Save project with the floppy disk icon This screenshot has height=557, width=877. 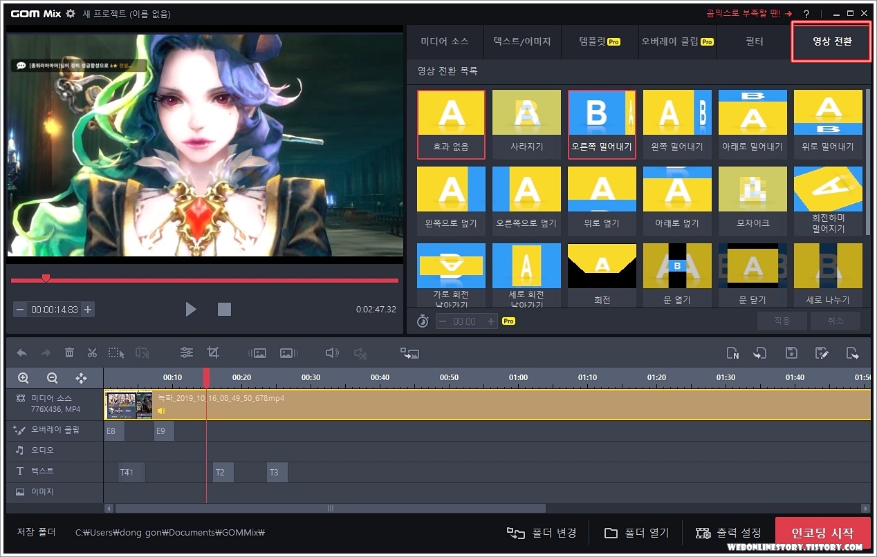(x=792, y=353)
